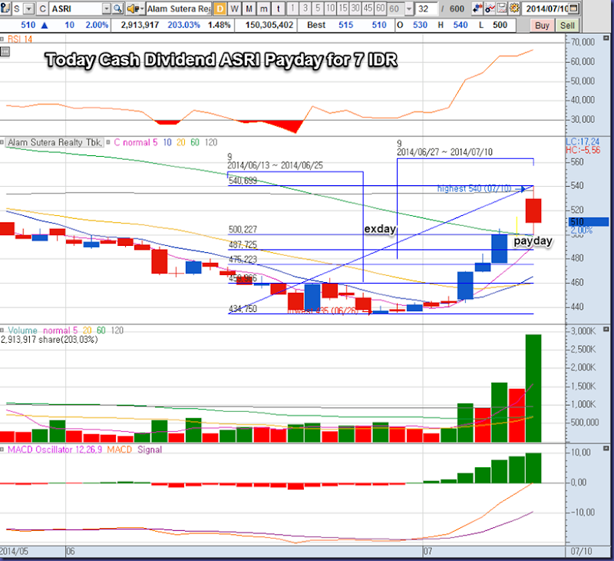Click the HC:-5,56 label

coord(583,150)
